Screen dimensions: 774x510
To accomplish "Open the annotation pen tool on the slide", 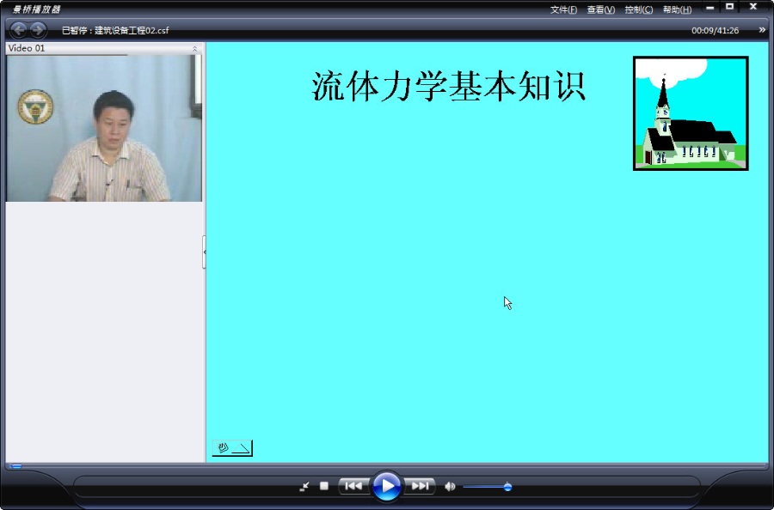I will point(232,448).
